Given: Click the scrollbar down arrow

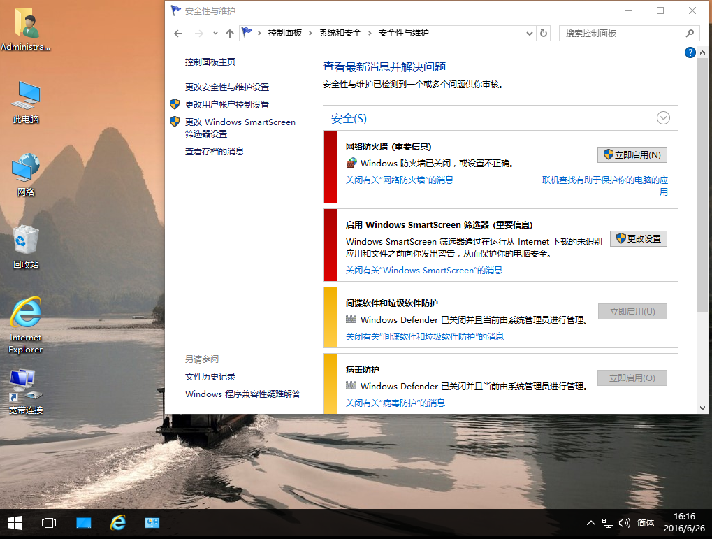Looking at the screenshot, I should (702, 408).
